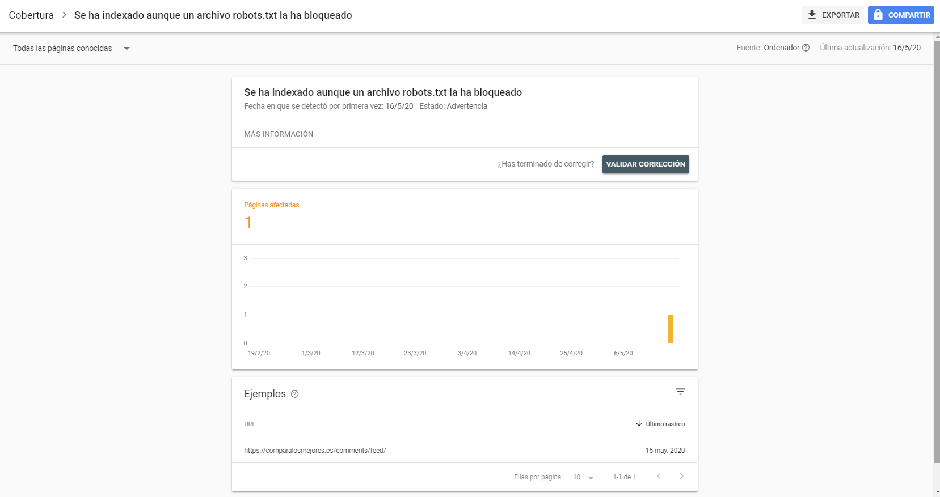Click the 19/2/20 chart axis label
940x497 pixels.
click(259, 353)
